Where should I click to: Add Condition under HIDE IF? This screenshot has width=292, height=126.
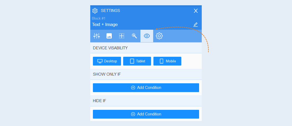point(146,114)
